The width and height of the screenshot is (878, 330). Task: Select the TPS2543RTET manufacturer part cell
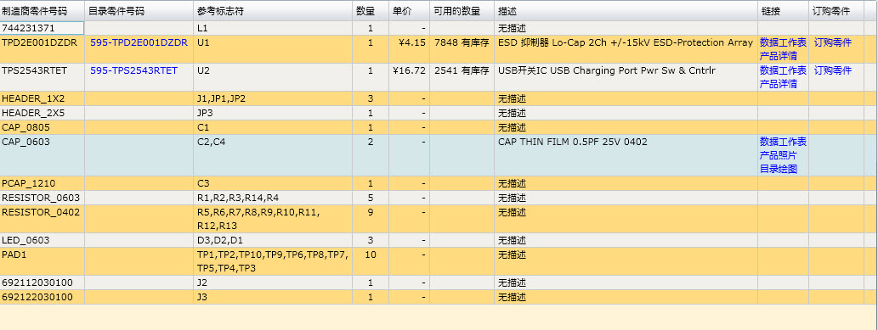point(42,77)
